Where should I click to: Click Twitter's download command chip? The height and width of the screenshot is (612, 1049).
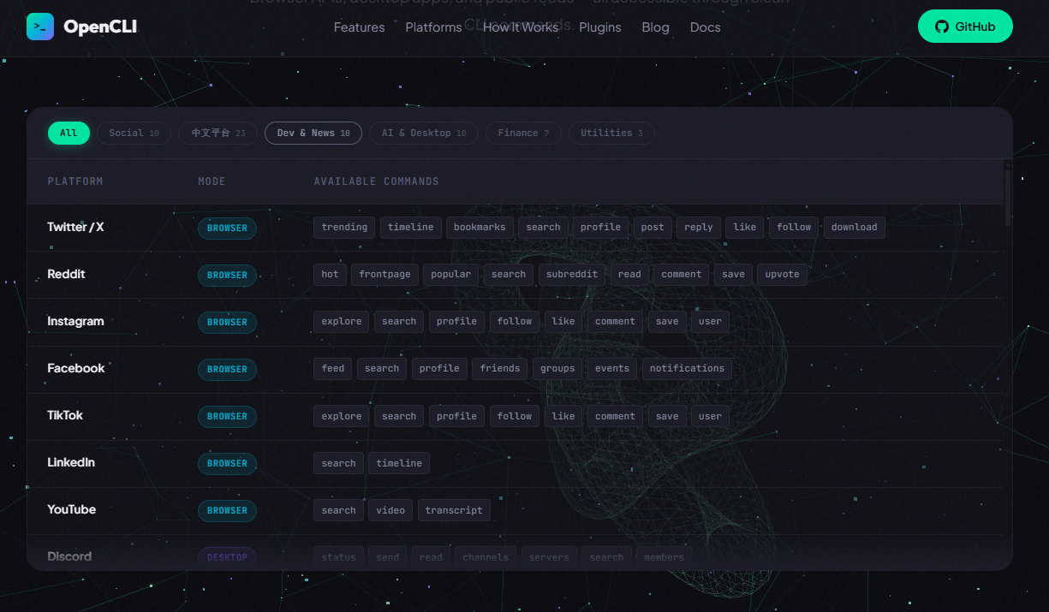pyautogui.click(x=854, y=227)
